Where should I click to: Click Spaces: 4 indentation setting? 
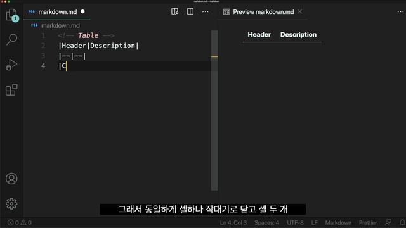pos(266,222)
